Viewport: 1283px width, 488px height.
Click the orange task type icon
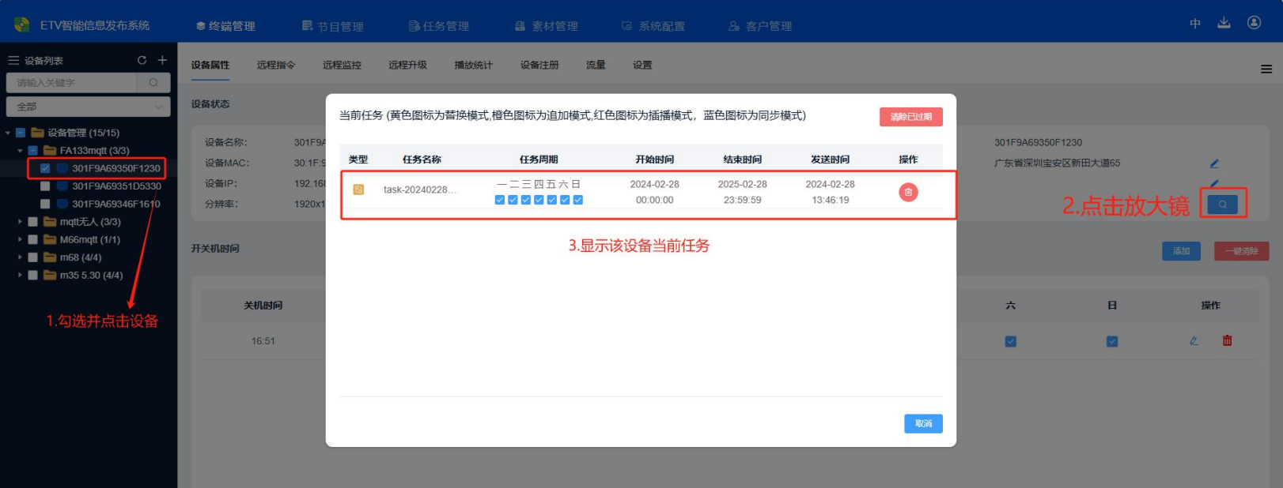[x=358, y=190]
